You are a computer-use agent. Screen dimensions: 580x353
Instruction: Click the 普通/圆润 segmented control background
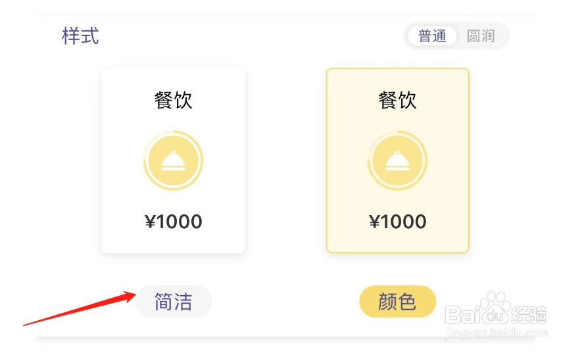[456, 36]
